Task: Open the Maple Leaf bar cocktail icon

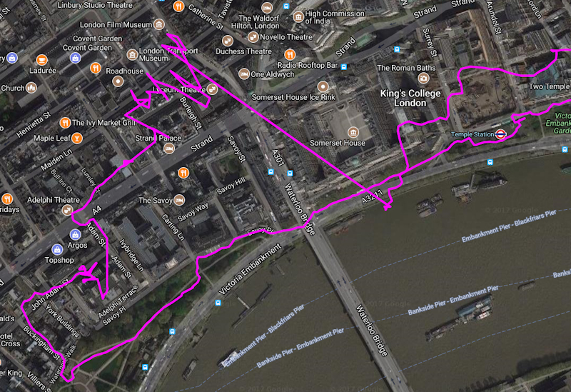Action: tap(77, 138)
